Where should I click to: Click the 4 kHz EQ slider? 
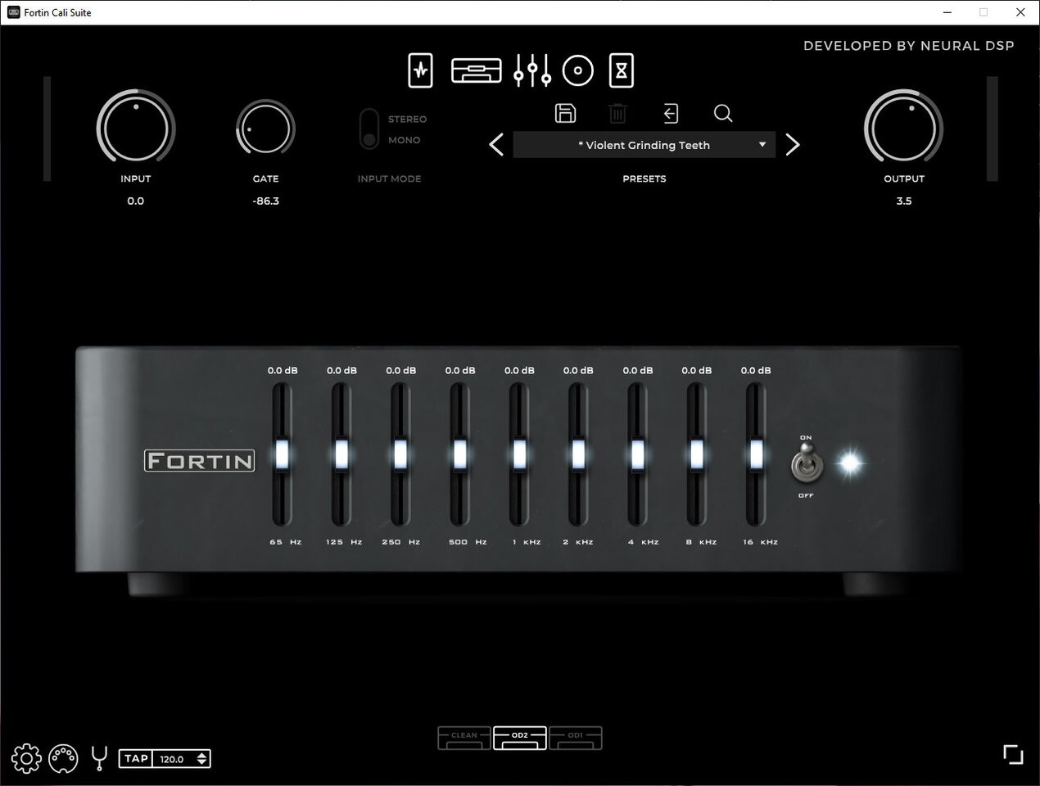[638, 454]
